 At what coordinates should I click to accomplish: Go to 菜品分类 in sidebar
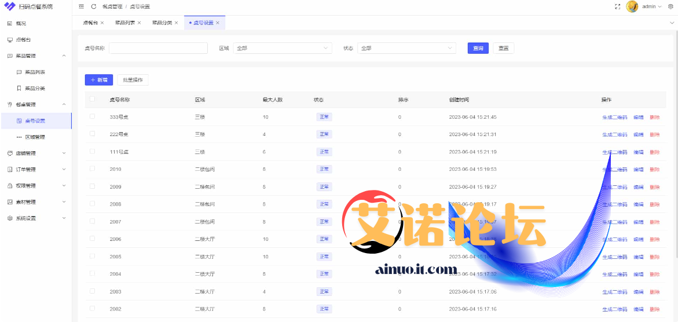coord(35,88)
